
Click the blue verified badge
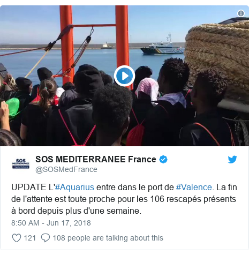[163, 159]
